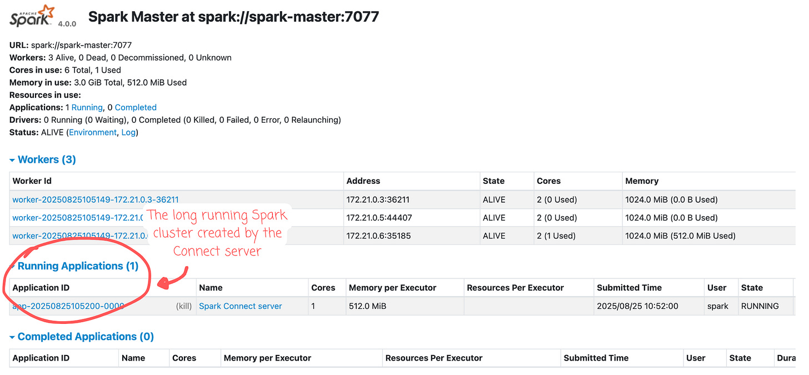This screenshot has height=375, width=809.
Task: Click the URL spark://spark-master:7077 line
Action: pyautogui.click(x=71, y=45)
